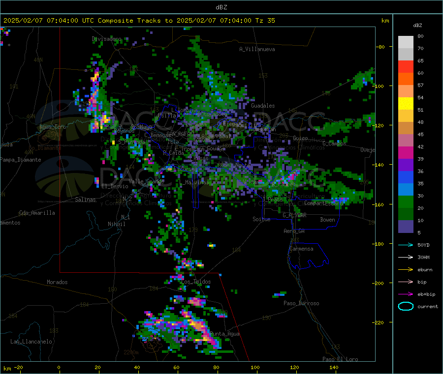Click the Composite Tracks timestamp header text
Viewport: 443px width, 374px height.
click(x=139, y=21)
